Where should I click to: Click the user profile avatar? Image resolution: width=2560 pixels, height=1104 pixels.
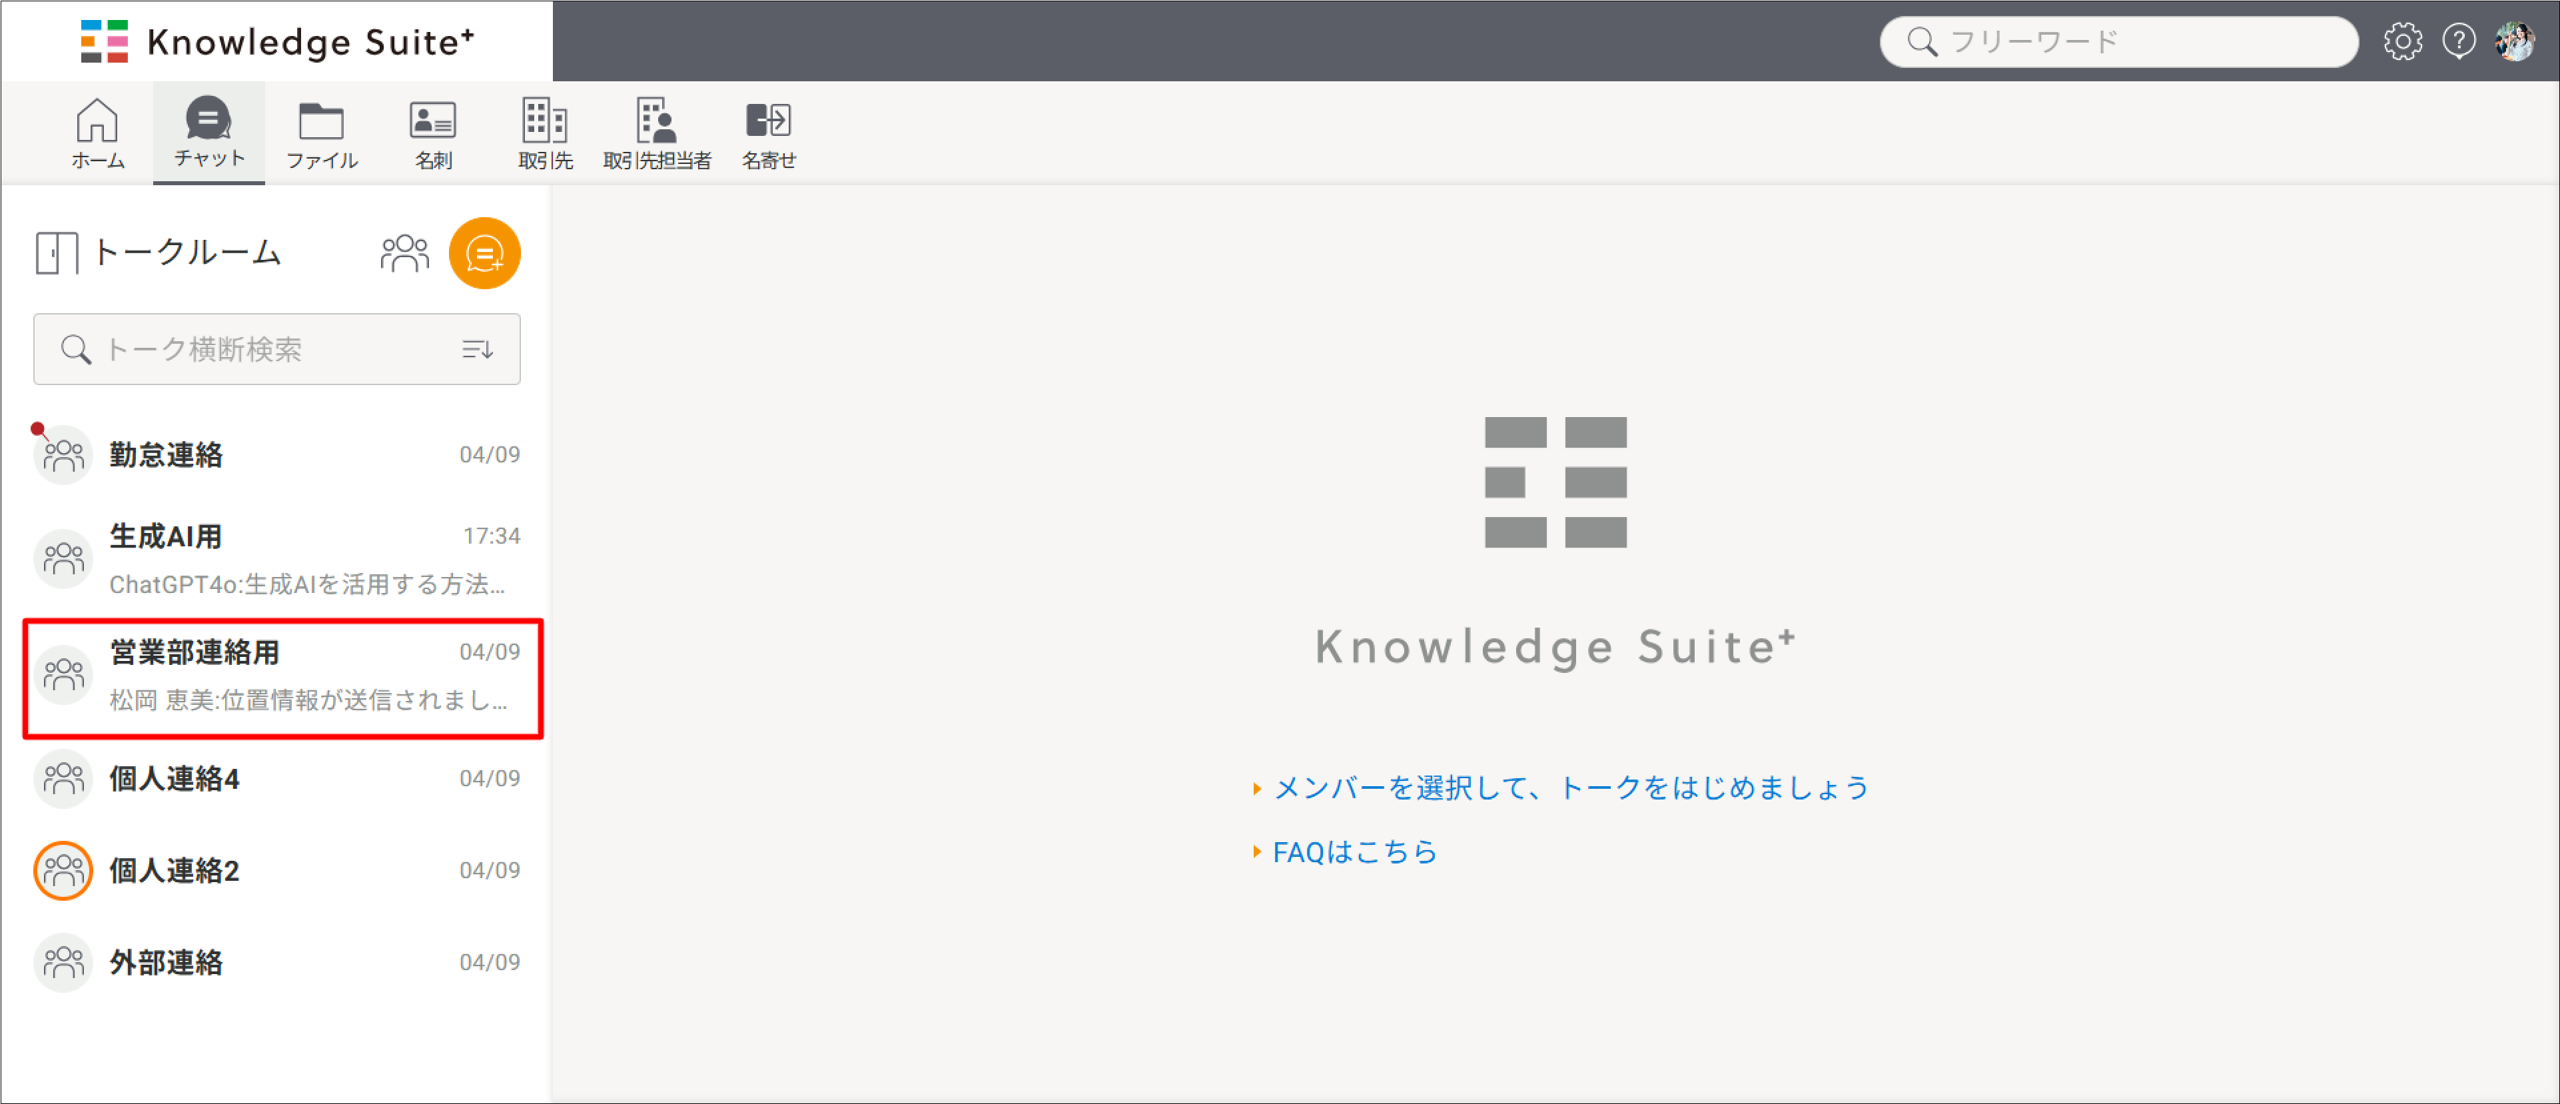[x=2515, y=42]
